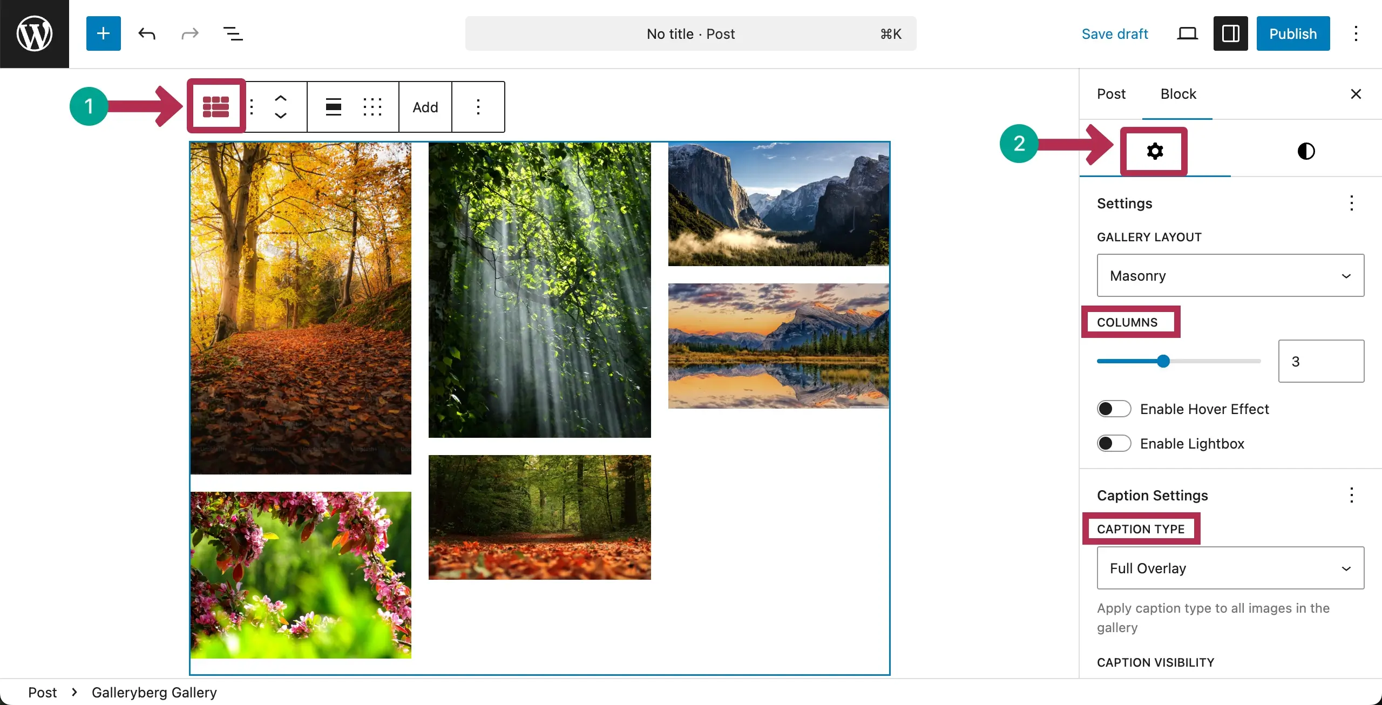Open the block options three-dot menu
1382x705 pixels.
coord(478,106)
